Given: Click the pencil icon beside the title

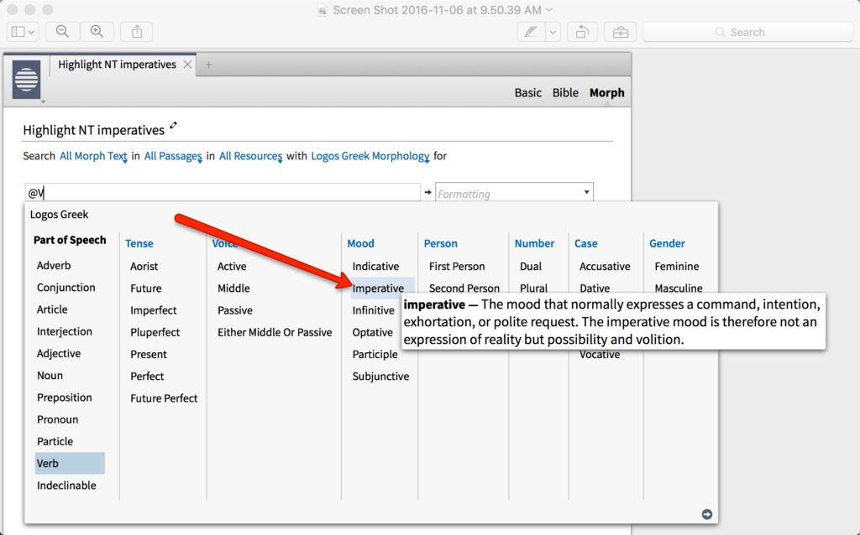Looking at the screenshot, I should (173, 126).
